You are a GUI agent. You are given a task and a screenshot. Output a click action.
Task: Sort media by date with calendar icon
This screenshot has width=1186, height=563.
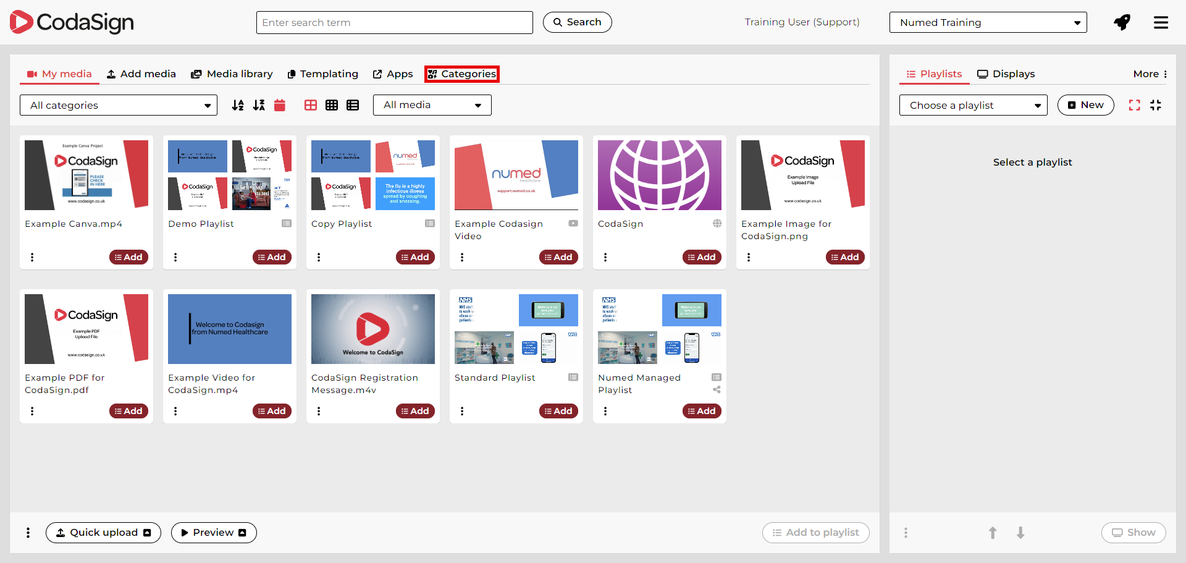[x=280, y=105]
